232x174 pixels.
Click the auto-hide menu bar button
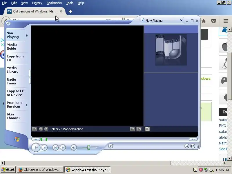tap(8, 23)
